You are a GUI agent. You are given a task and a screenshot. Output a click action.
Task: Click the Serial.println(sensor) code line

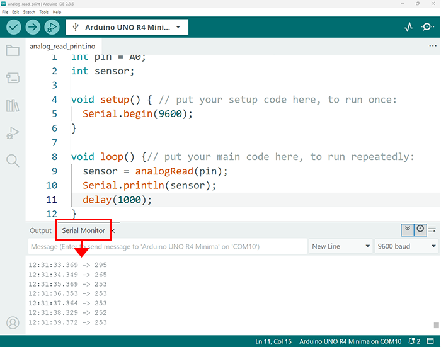[149, 186]
